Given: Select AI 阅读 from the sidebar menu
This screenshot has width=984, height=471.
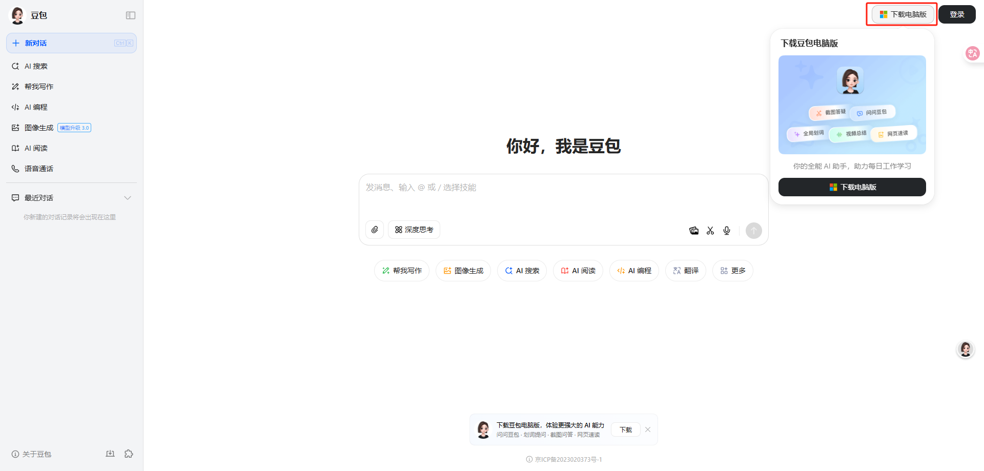Looking at the screenshot, I should click(36, 148).
